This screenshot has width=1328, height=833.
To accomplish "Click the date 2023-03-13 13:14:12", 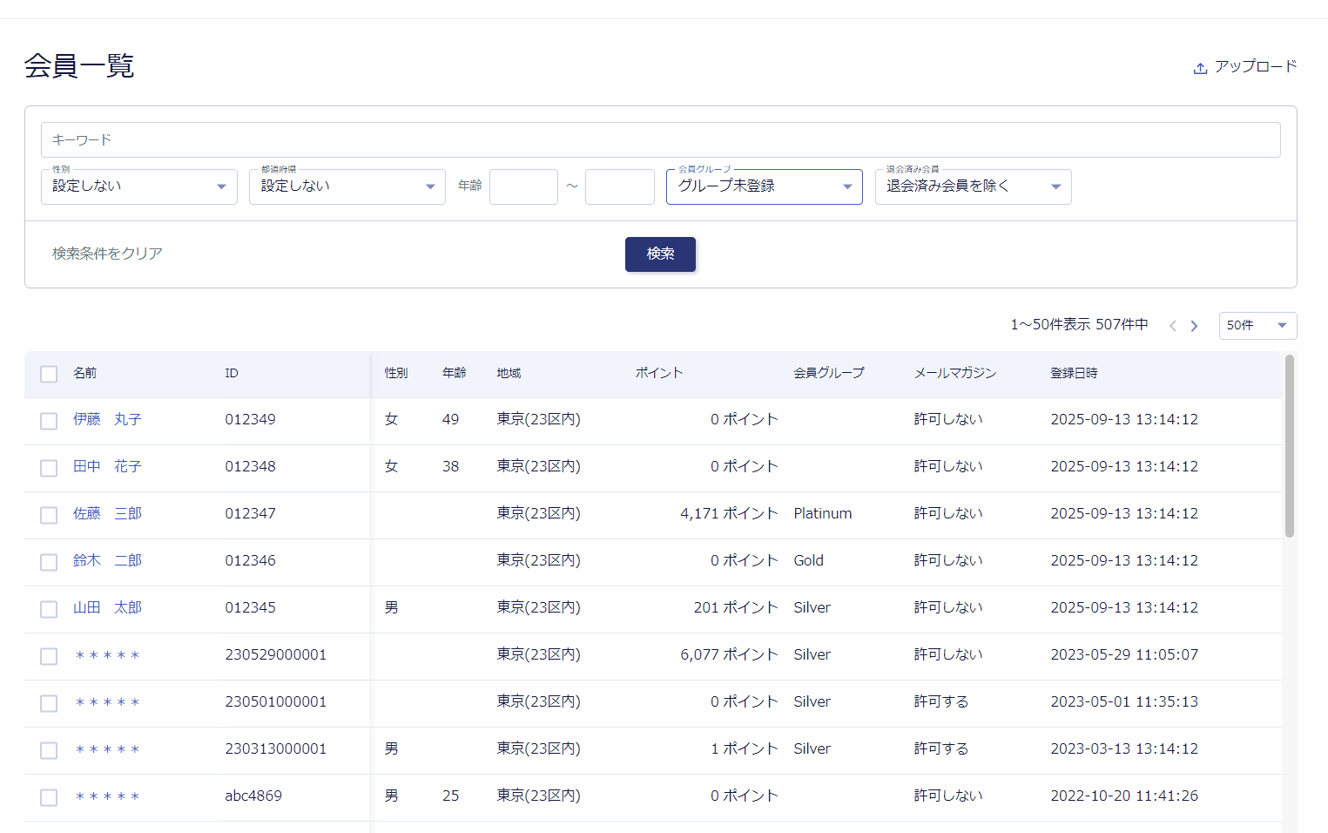I will [1124, 748].
